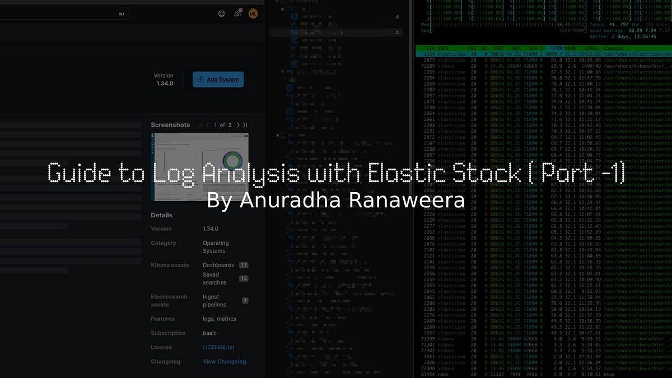
Task: Enlarge the dashboard screenshot thumbnail
Action: (x=199, y=166)
